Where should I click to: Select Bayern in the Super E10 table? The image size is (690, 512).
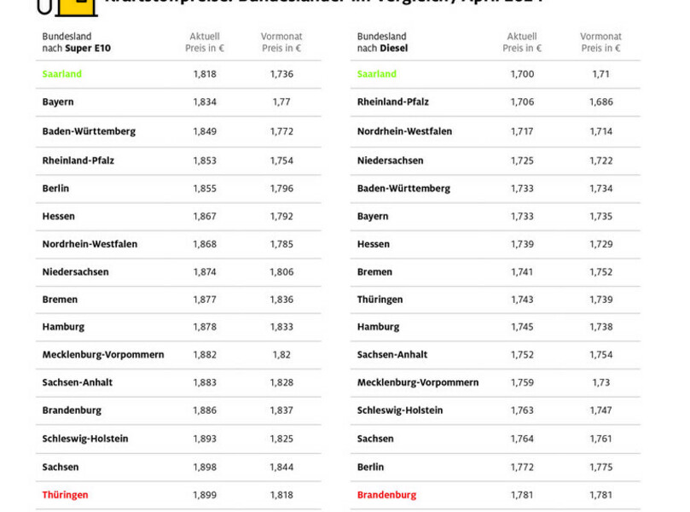(x=58, y=102)
